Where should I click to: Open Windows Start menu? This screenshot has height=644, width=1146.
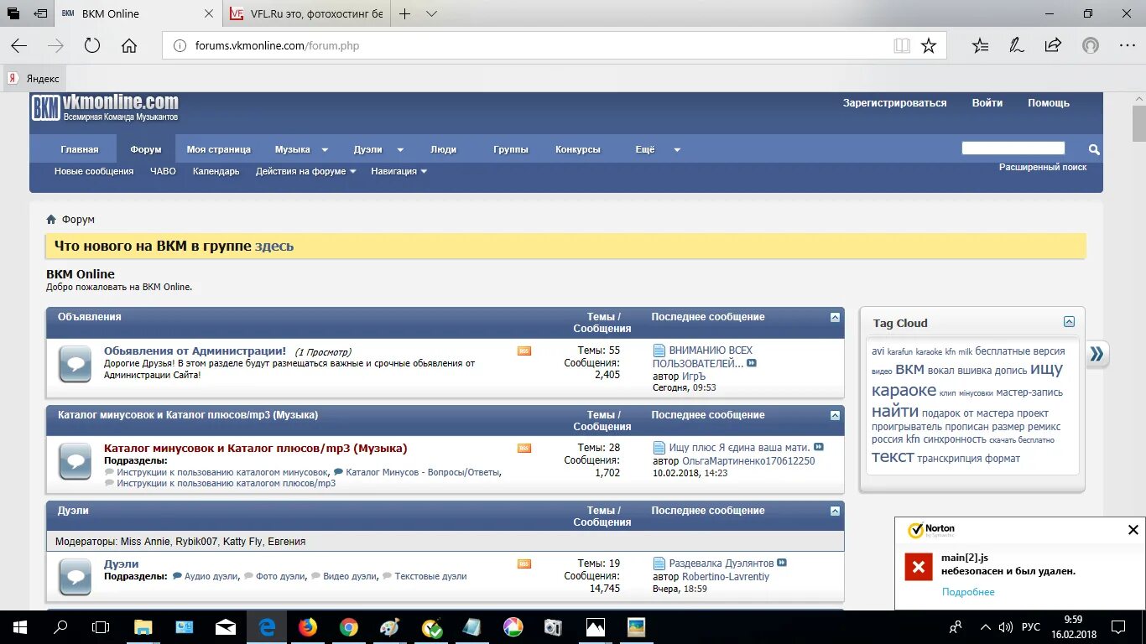[x=18, y=626]
